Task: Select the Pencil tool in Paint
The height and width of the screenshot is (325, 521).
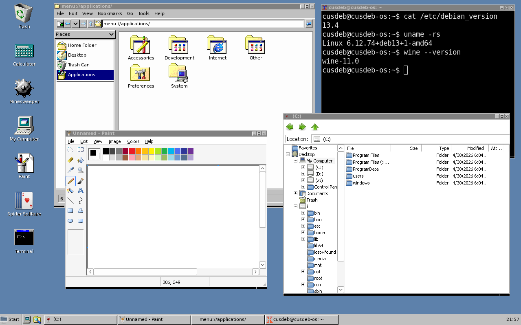Action: 70,180
